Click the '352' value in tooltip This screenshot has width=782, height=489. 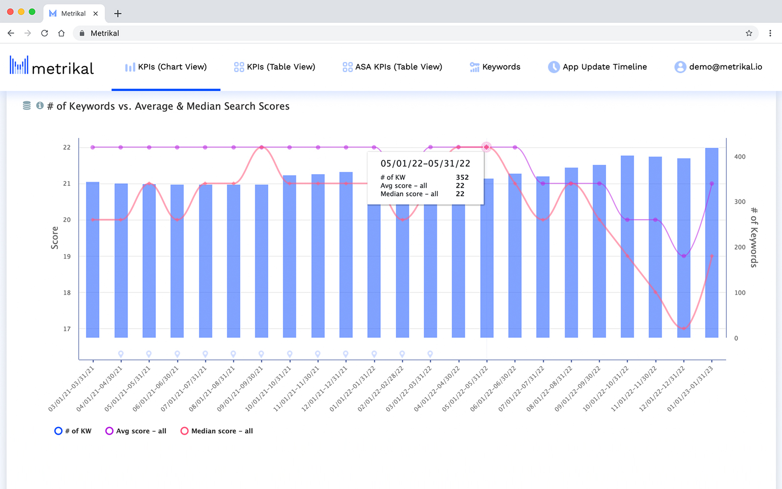click(x=462, y=178)
